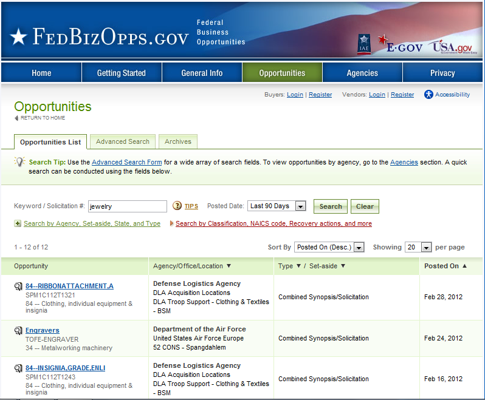Image resolution: width=485 pixels, height=400 pixels.
Task: Open the Showing per page dropdown
Action: coord(418,247)
